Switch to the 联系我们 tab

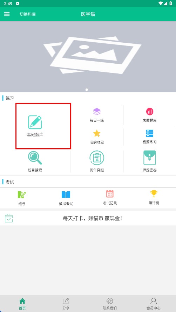tap(110, 304)
